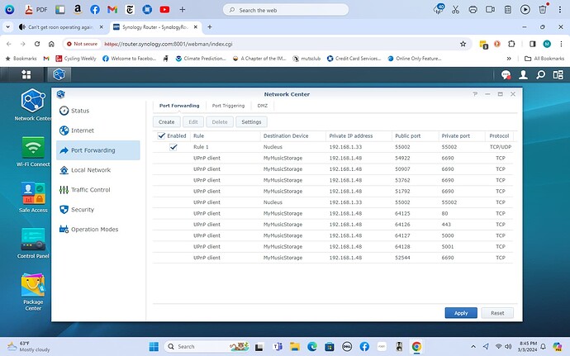Open the Facebook shortcut in top bar
570x356 pixels.
(x=95, y=9)
